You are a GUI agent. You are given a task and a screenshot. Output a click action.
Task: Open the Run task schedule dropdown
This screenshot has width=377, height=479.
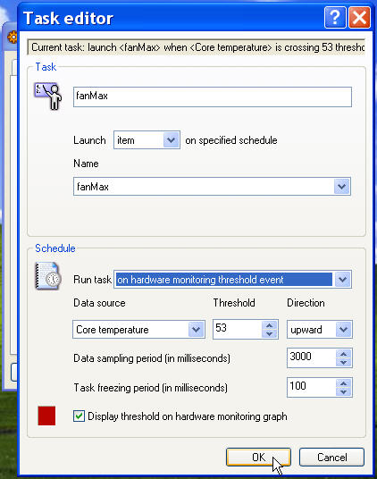click(x=342, y=279)
